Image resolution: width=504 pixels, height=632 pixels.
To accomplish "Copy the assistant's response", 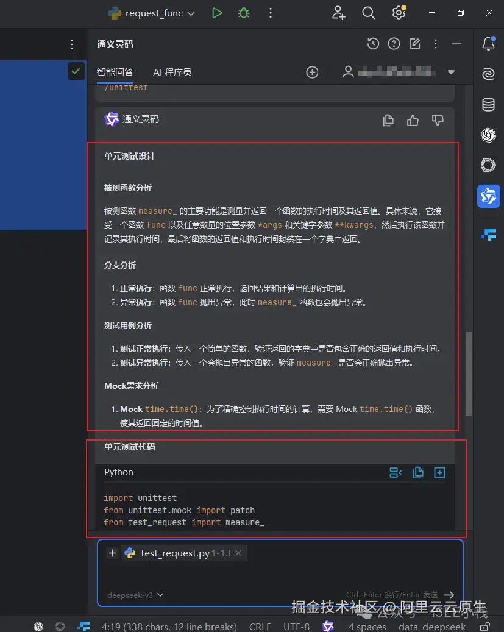I will [388, 120].
